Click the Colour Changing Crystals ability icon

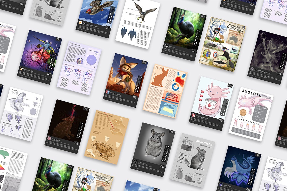tap(252, 68)
